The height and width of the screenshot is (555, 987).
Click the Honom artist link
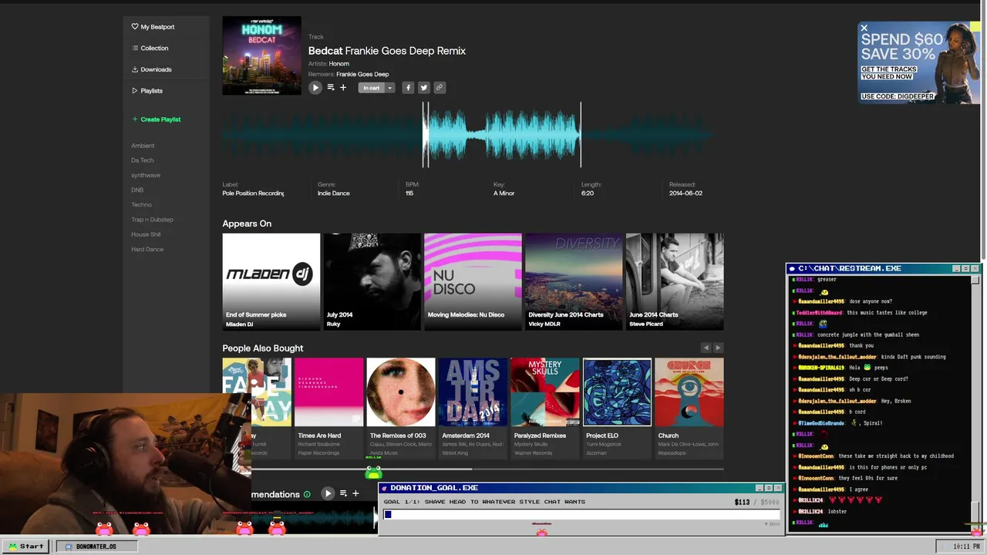339,63
